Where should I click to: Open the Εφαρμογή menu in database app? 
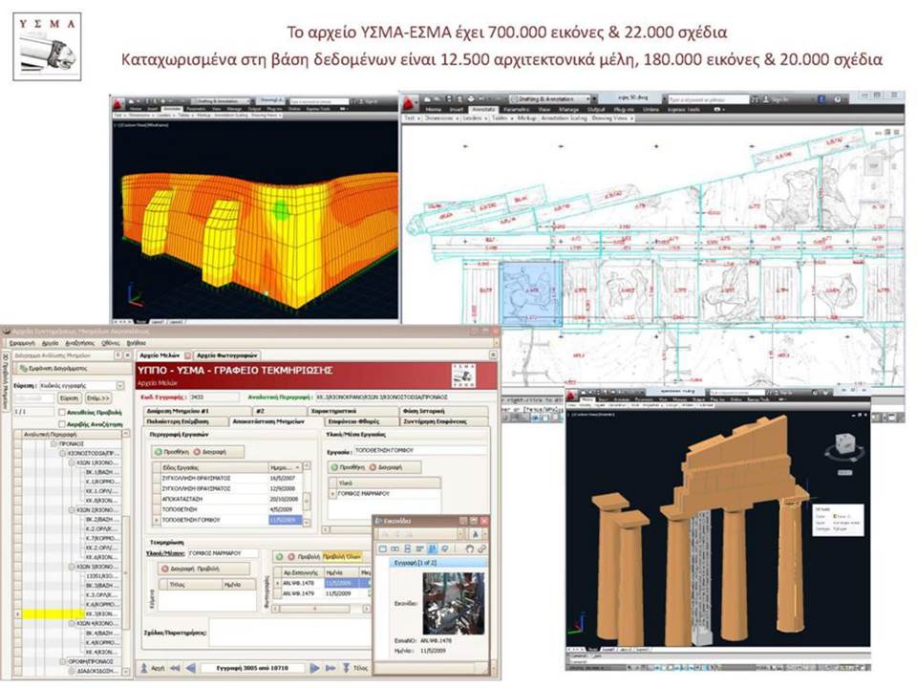pyautogui.click(x=23, y=343)
